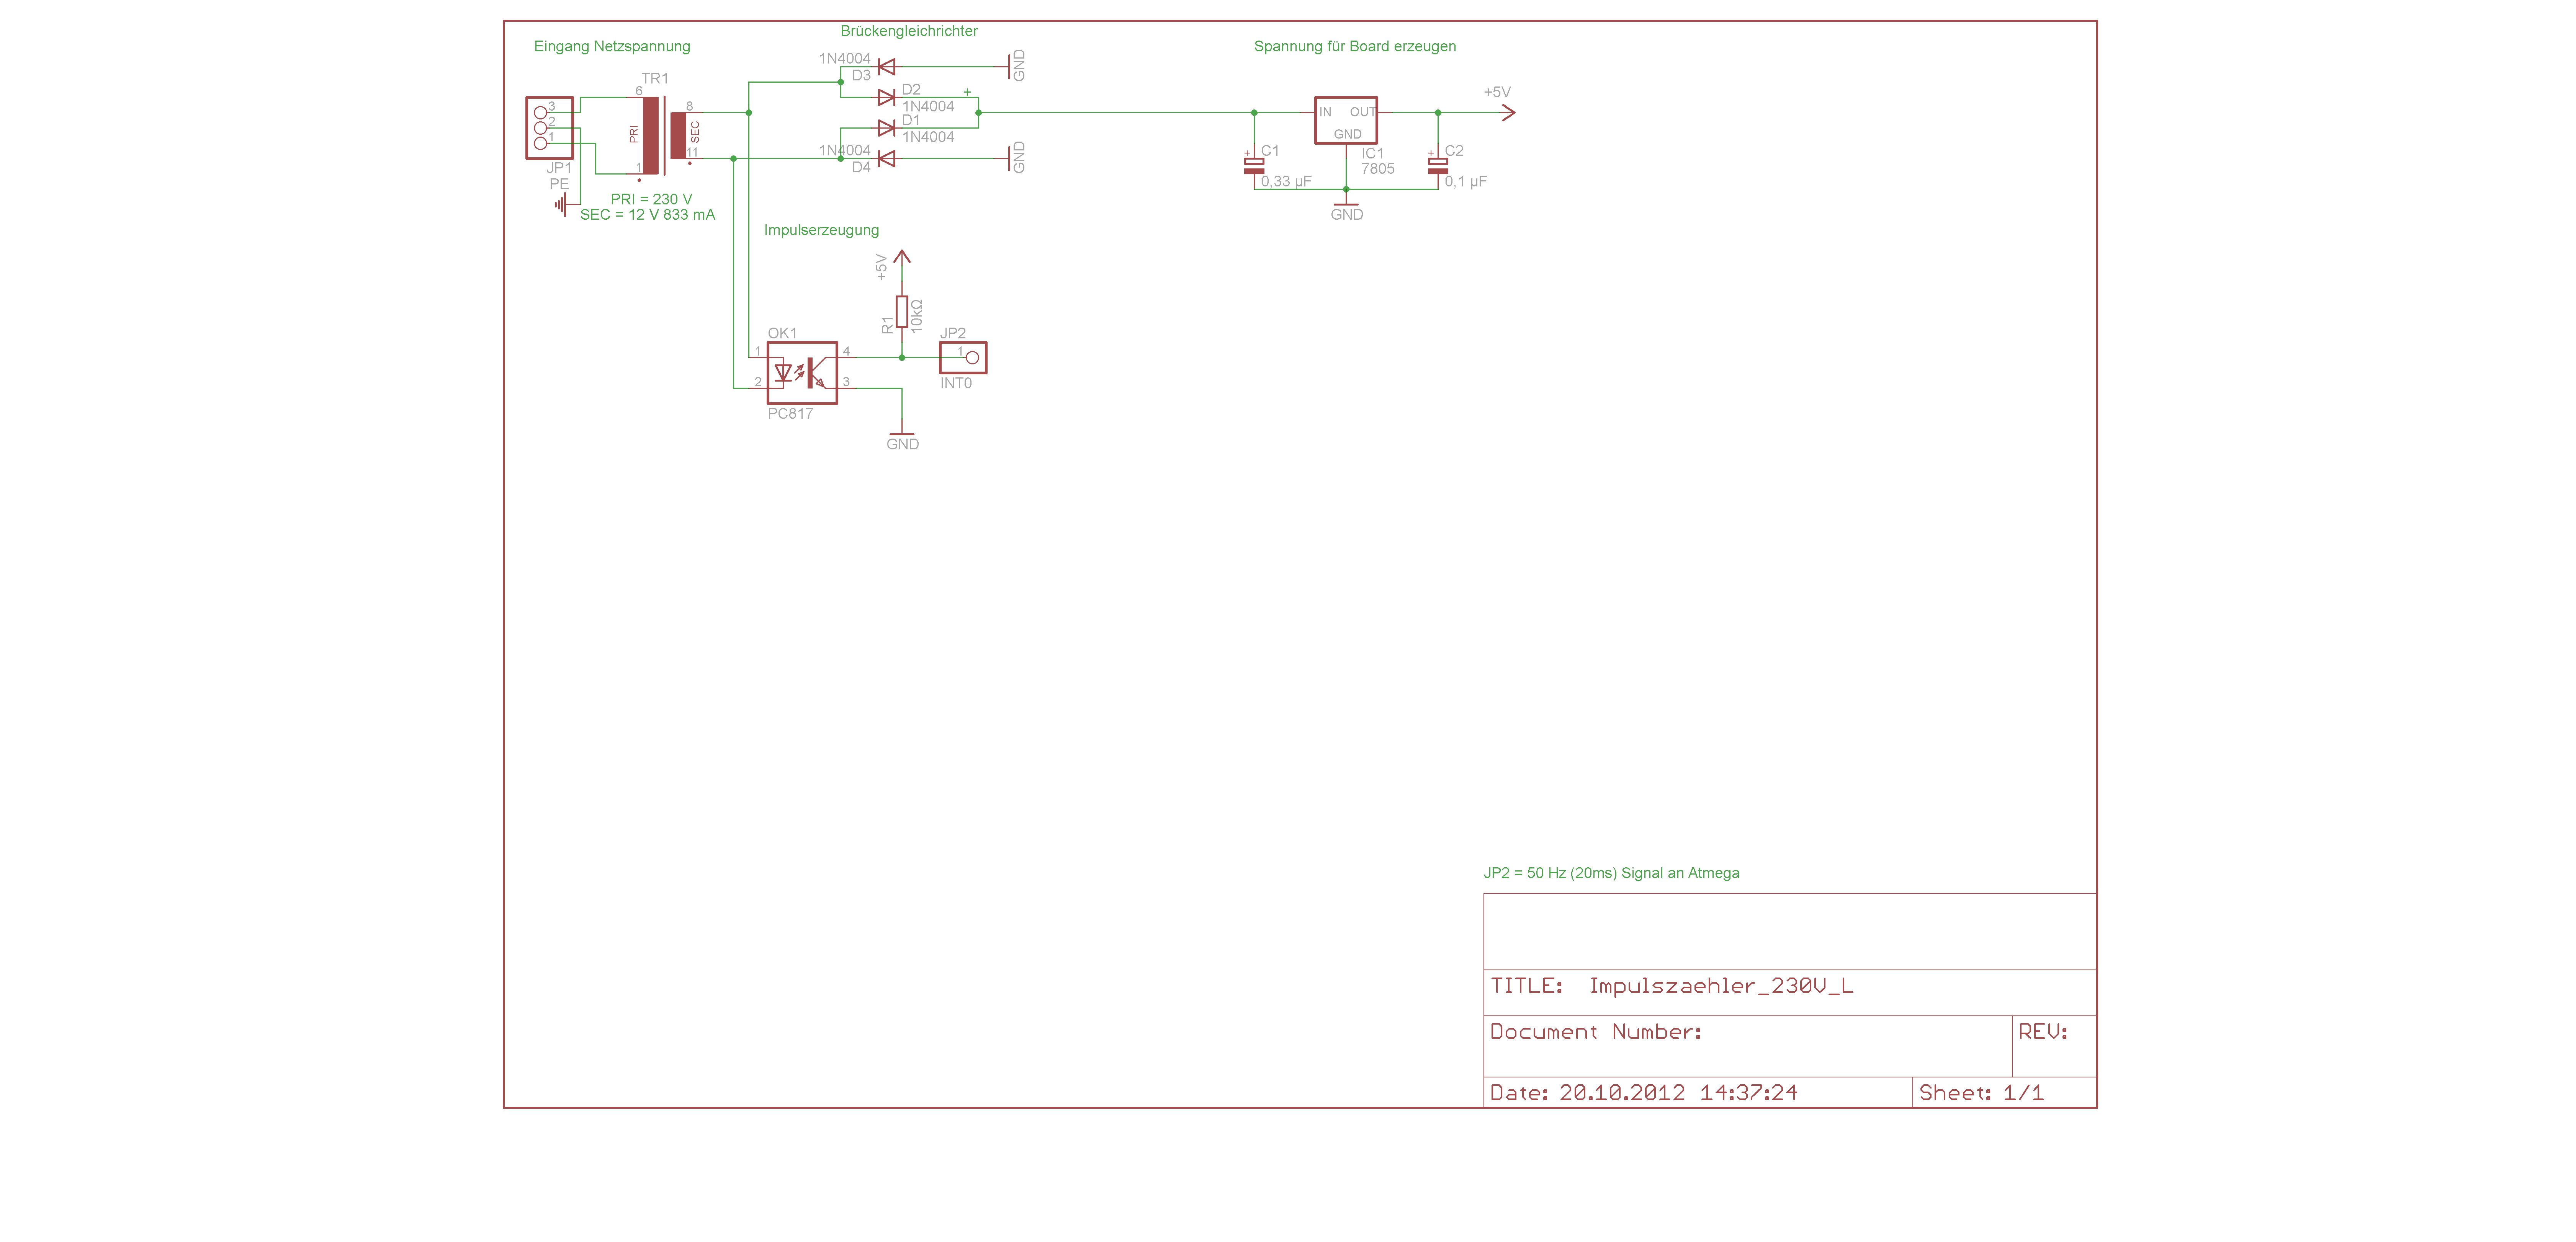Click the 'Brückengleichrichter' heading
2576x1242 pixels.
tap(909, 31)
